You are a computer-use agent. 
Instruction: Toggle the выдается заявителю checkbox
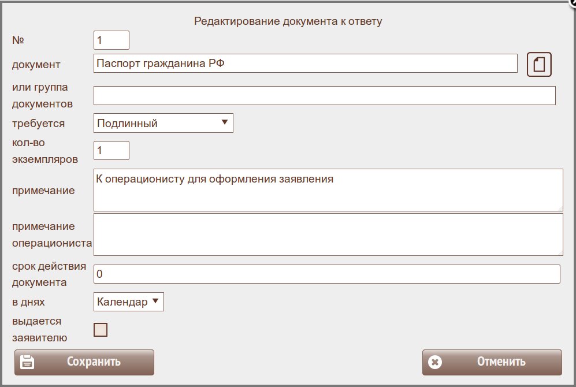tap(101, 330)
